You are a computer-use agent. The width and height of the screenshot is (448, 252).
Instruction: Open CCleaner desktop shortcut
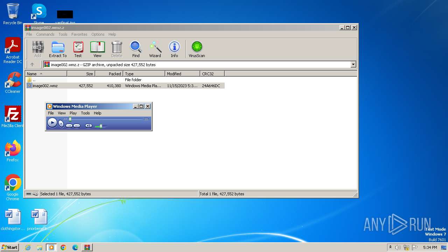13,83
